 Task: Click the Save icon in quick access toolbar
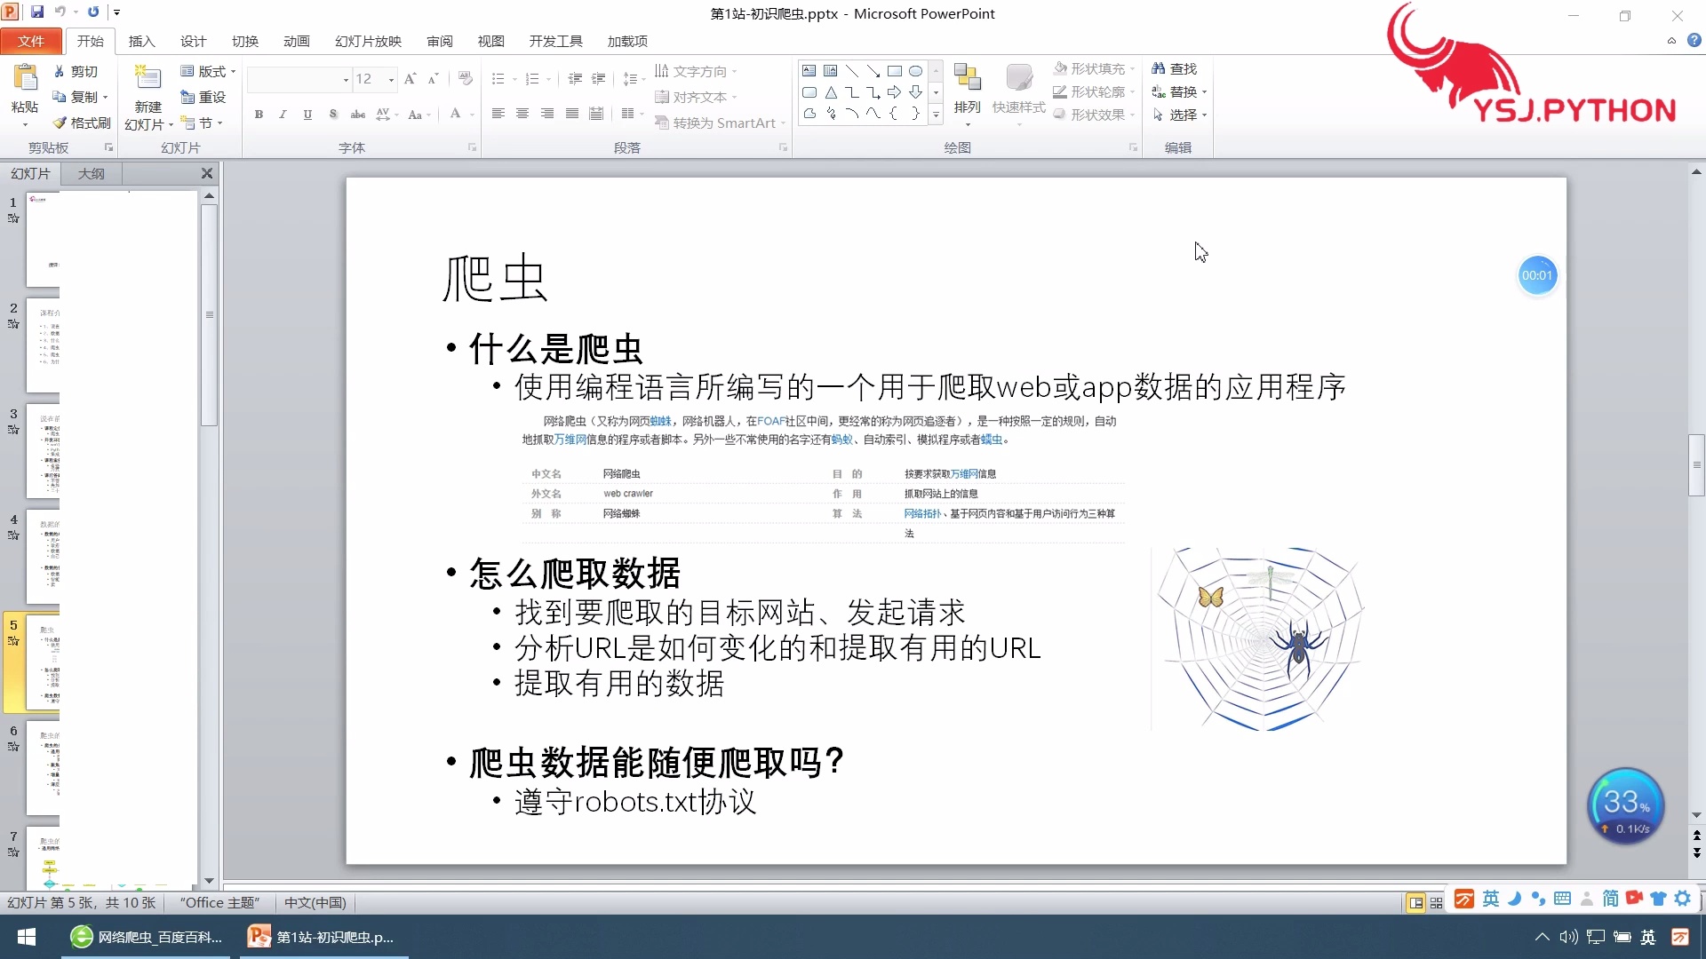point(37,12)
